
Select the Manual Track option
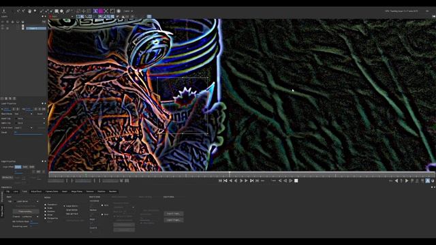click(72, 214)
